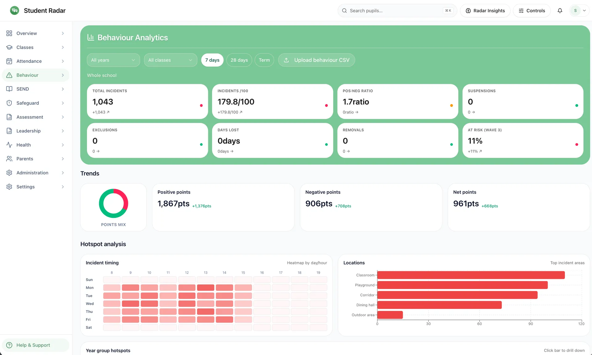Screen dimensions: 592x355
Task: Click the Points Mix donut chart
Action: pos(113,203)
